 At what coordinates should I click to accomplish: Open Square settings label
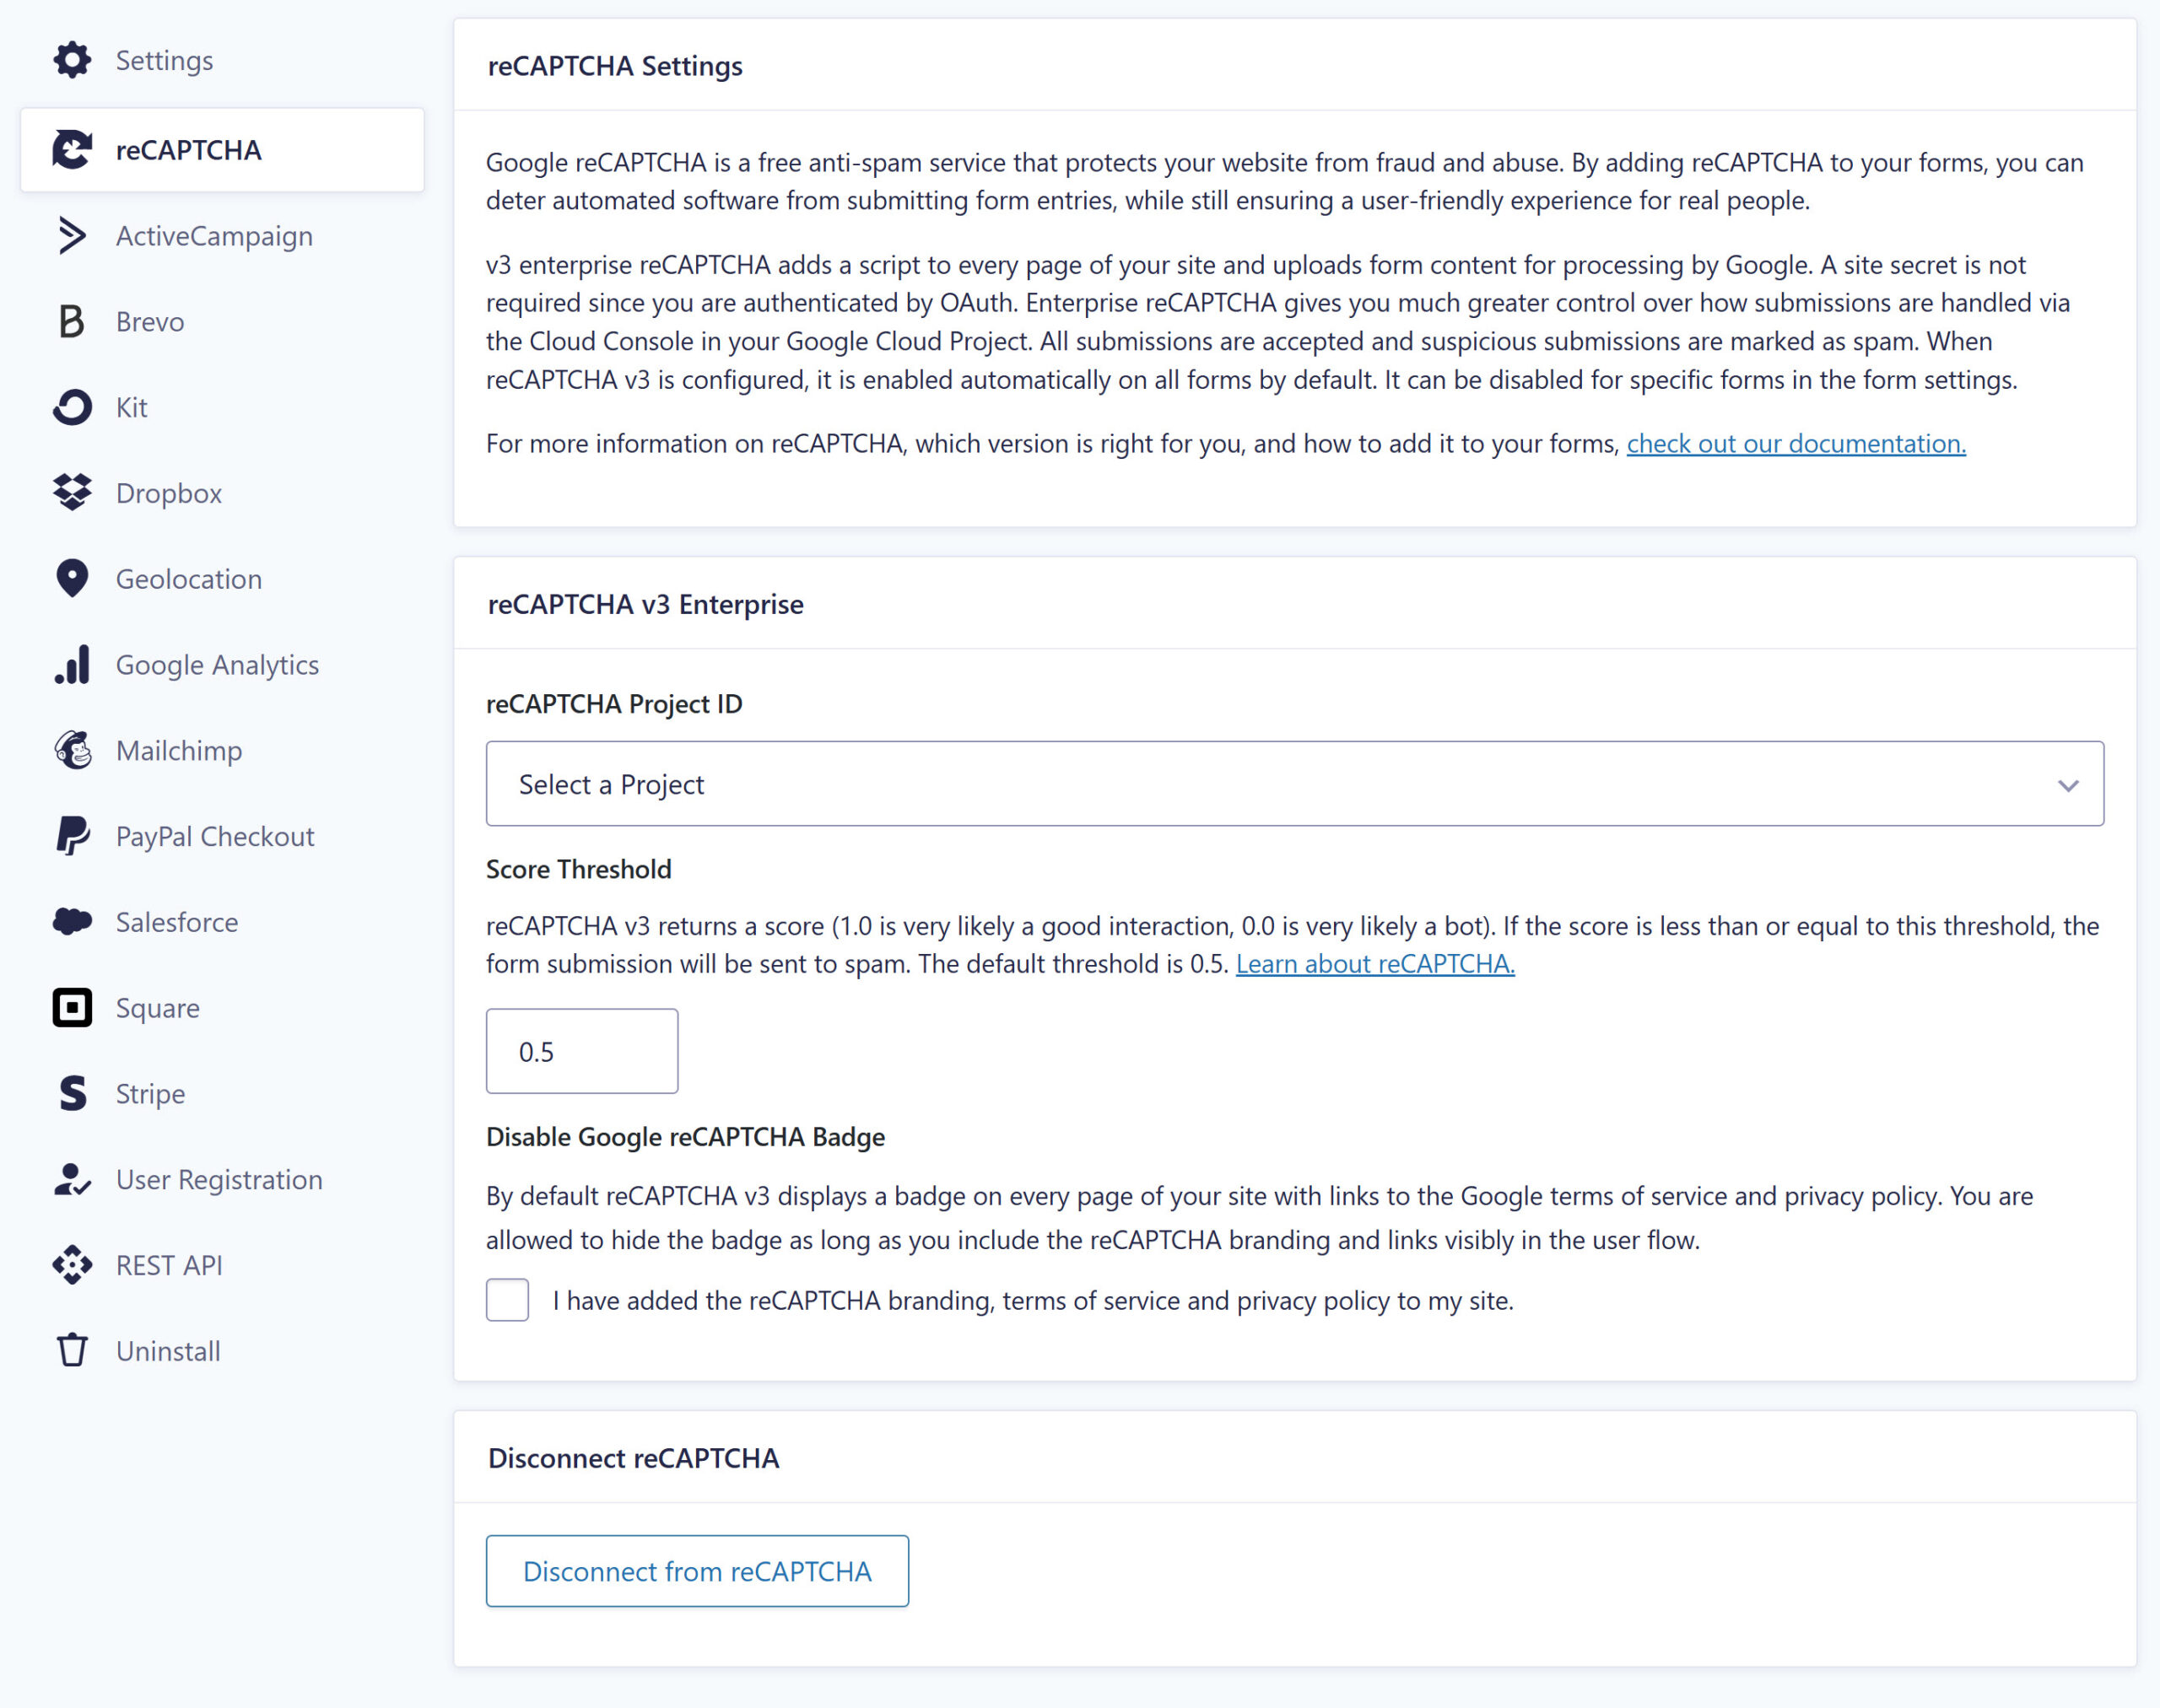[158, 1008]
